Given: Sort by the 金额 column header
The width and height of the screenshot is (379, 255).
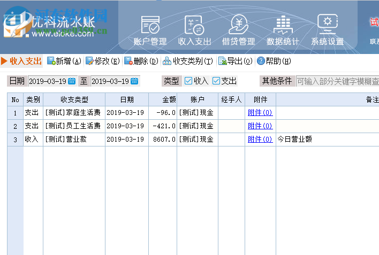Looking at the screenshot, I should click(x=163, y=99).
